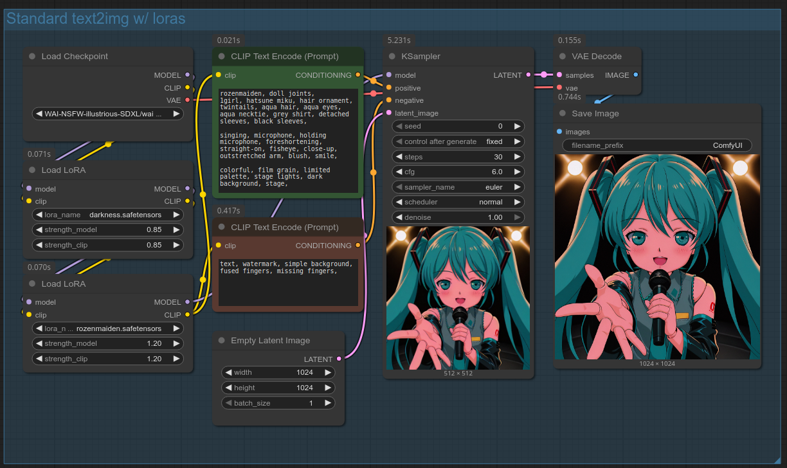Click the VAE Decode IMAGE output socket
This screenshot has height=468, width=787.
pyautogui.click(x=635, y=75)
